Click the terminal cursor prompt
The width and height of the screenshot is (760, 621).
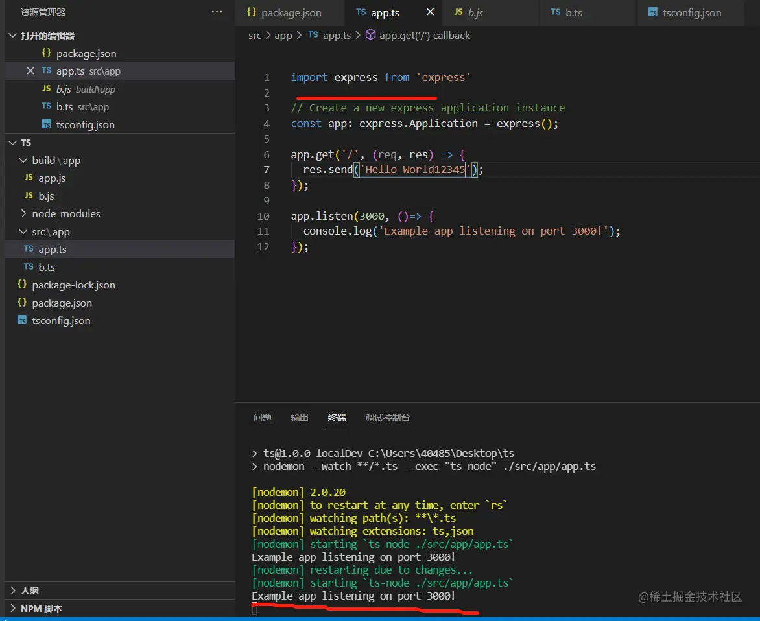[x=254, y=610]
